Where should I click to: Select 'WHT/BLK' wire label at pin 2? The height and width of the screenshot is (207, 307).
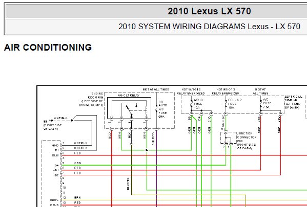[80, 148]
